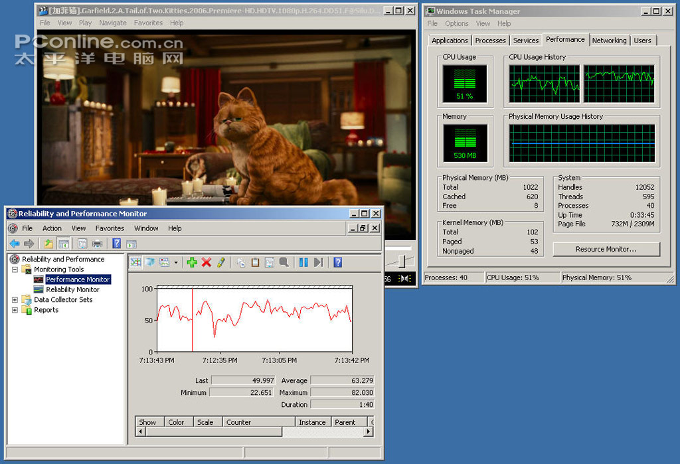This screenshot has height=464, width=680.
Task: Switch to the Processes tab
Action: tap(490, 40)
